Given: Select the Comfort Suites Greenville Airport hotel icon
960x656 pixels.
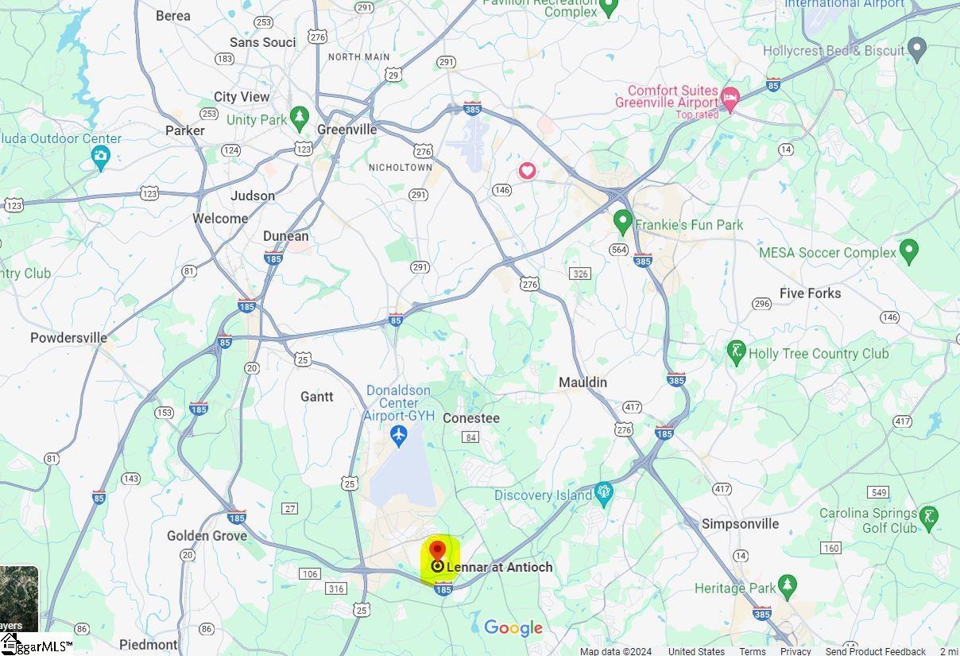Looking at the screenshot, I should click(x=730, y=98).
